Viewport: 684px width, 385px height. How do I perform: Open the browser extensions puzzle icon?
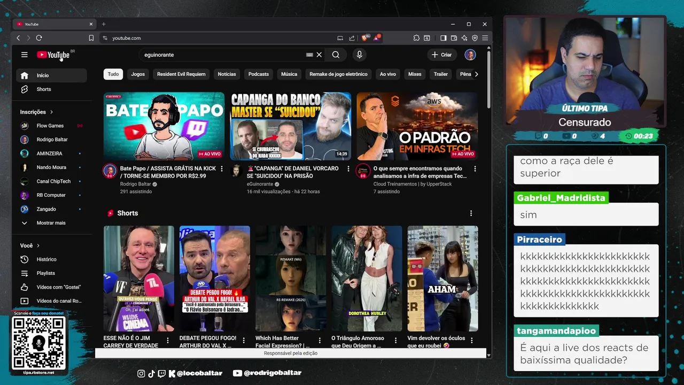click(416, 38)
